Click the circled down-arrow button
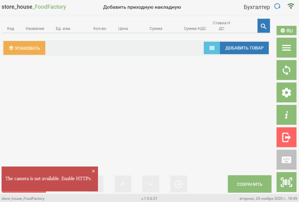Viewport: 299px width, 202px height. 179,184
